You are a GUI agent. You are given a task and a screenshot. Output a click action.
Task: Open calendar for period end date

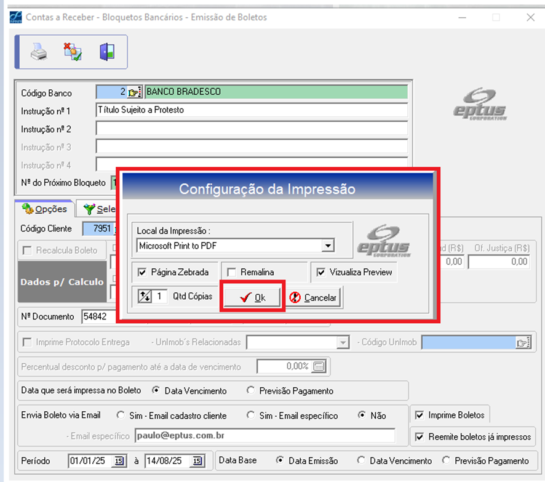tap(197, 461)
